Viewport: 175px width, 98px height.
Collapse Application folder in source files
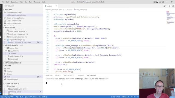click(x=6, y=51)
